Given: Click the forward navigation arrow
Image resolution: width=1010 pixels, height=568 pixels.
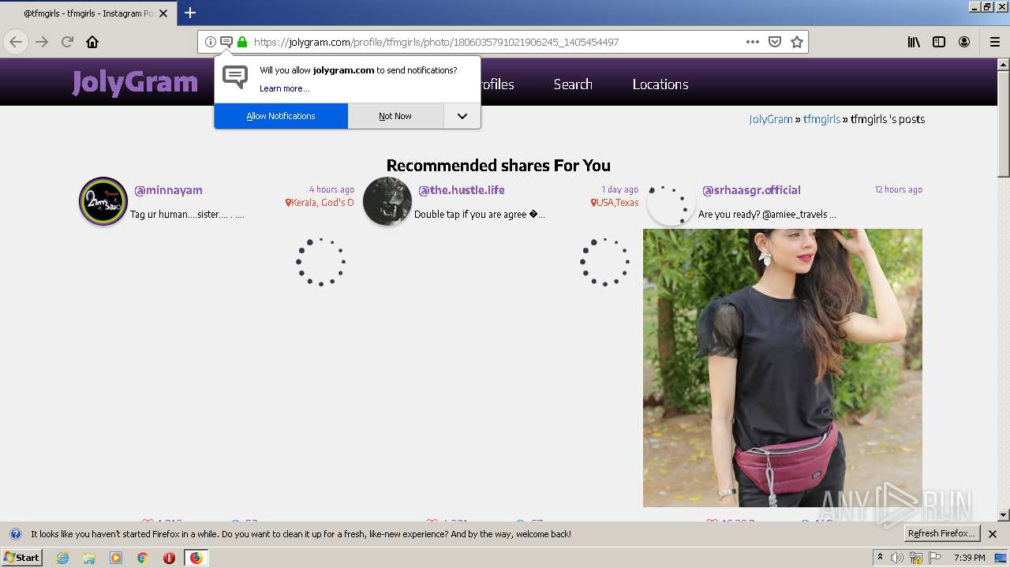Looking at the screenshot, I should point(42,42).
